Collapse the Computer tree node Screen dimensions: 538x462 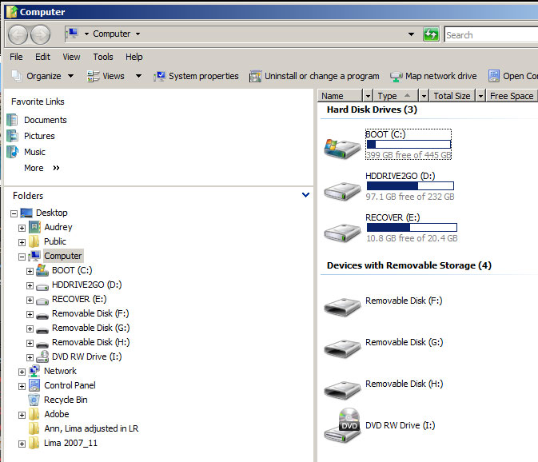[22, 256]
